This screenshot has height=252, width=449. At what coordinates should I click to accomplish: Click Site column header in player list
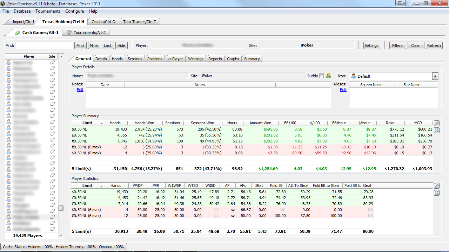(52, 56)
